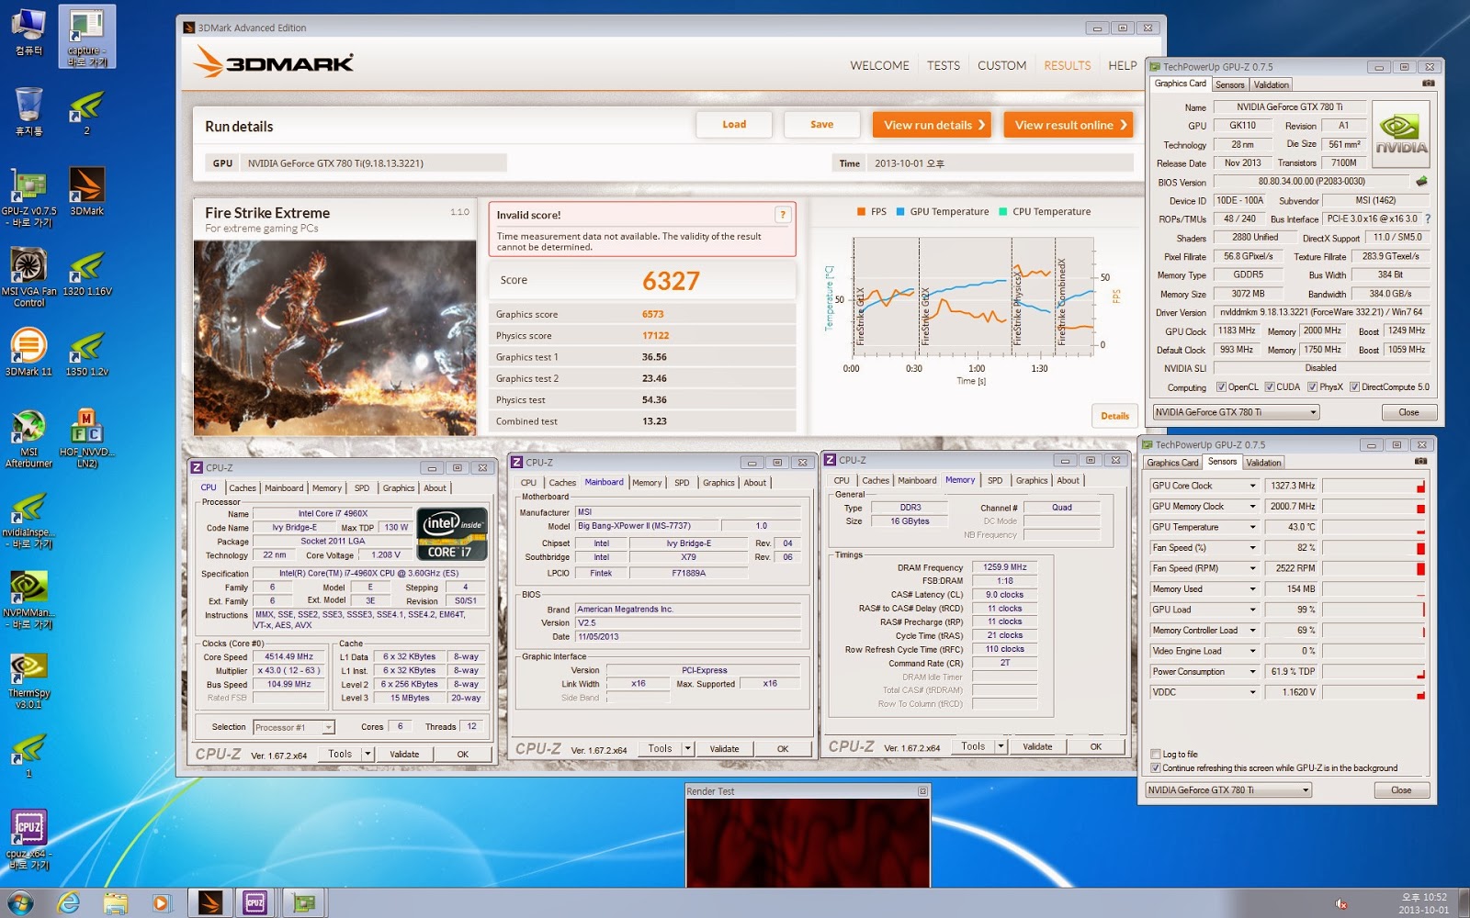Click the muted volume tray icon
The height and width of the screenshot is (918, 1470).
1341,904
